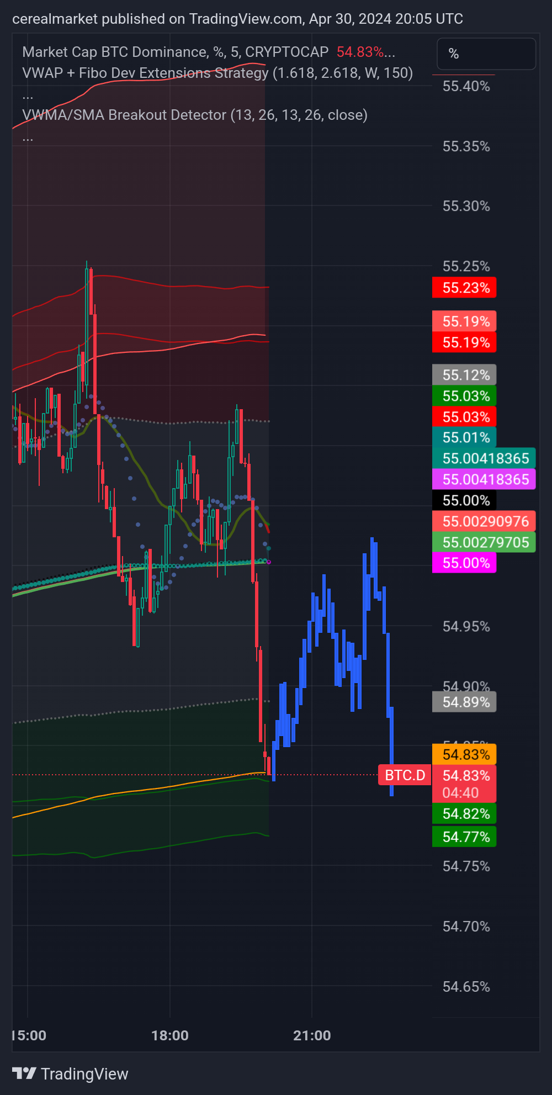Viewport: 552px width, 1095px height.
Task: Click VWAP + Fibo Dev Extensions Strategy legend
Action: (217, 73)
